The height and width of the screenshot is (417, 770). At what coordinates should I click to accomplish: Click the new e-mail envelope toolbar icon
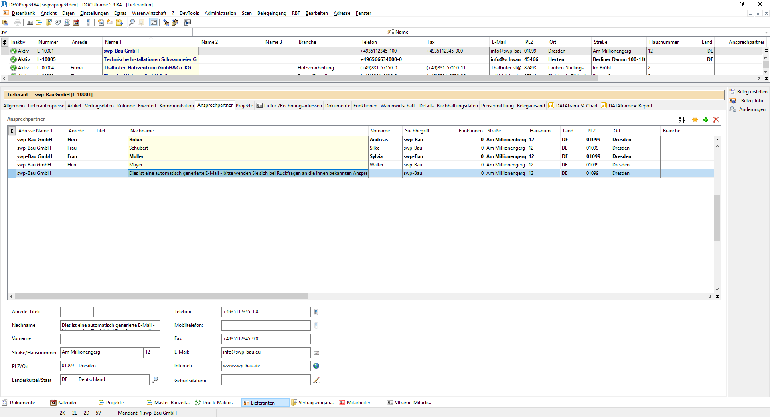(110, 22)
